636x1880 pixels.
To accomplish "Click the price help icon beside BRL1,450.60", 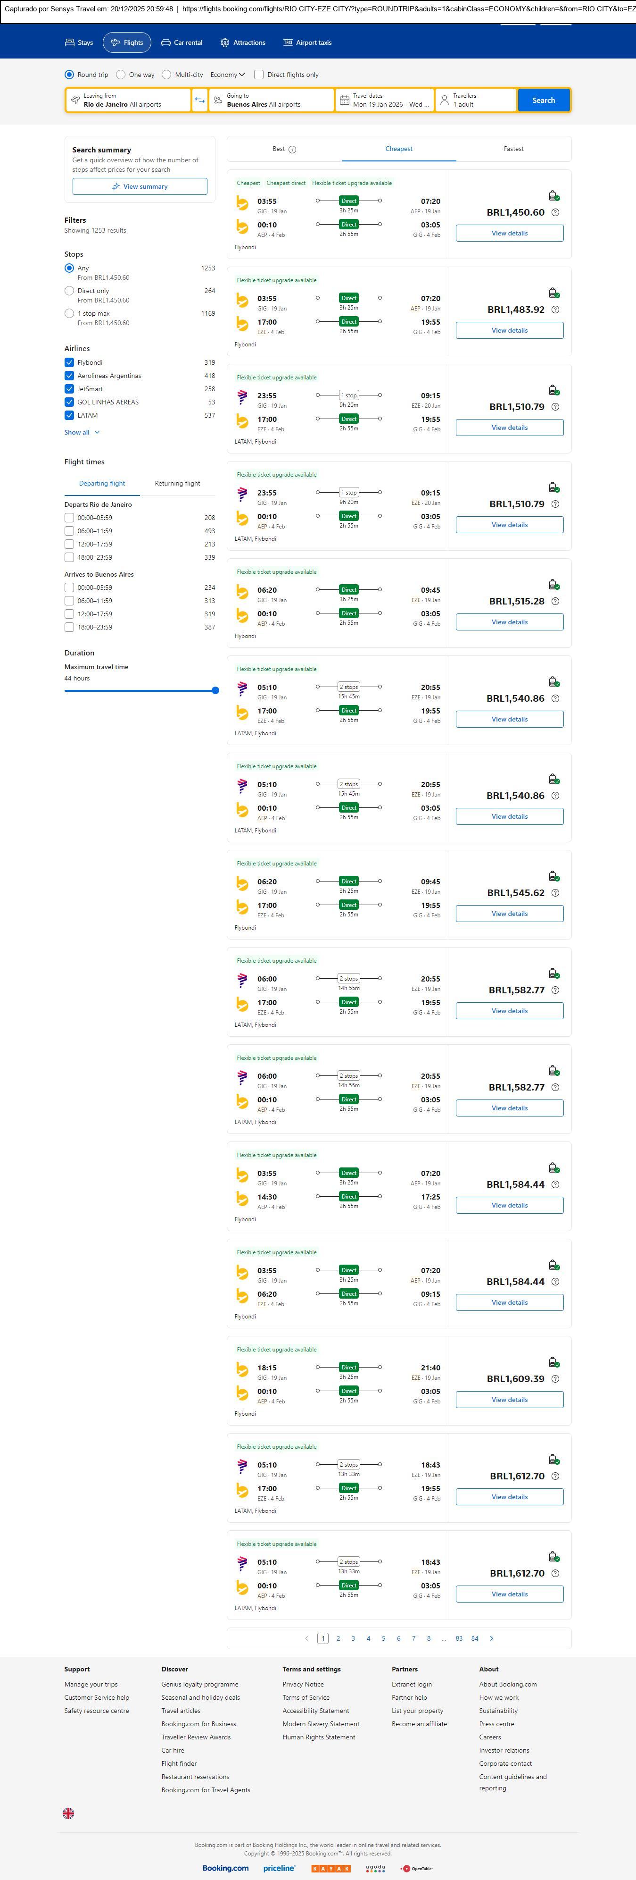I will (x=555, y=212).
